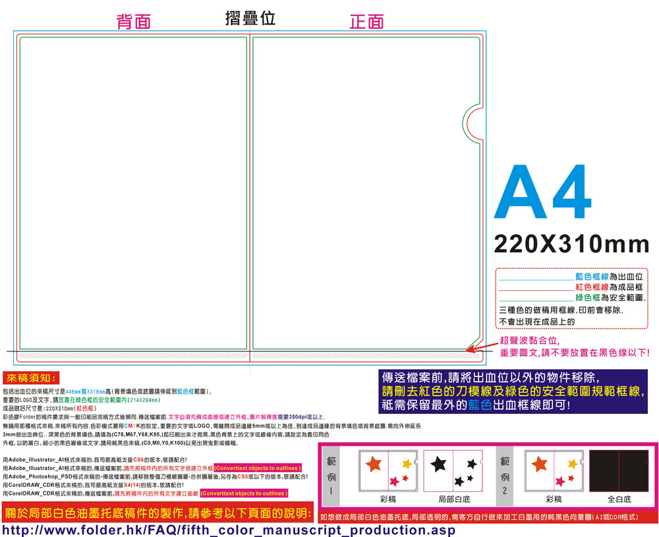Click the red 來稿須知 header badge
The height and width of the screenshot is (537, 659).
31,378
